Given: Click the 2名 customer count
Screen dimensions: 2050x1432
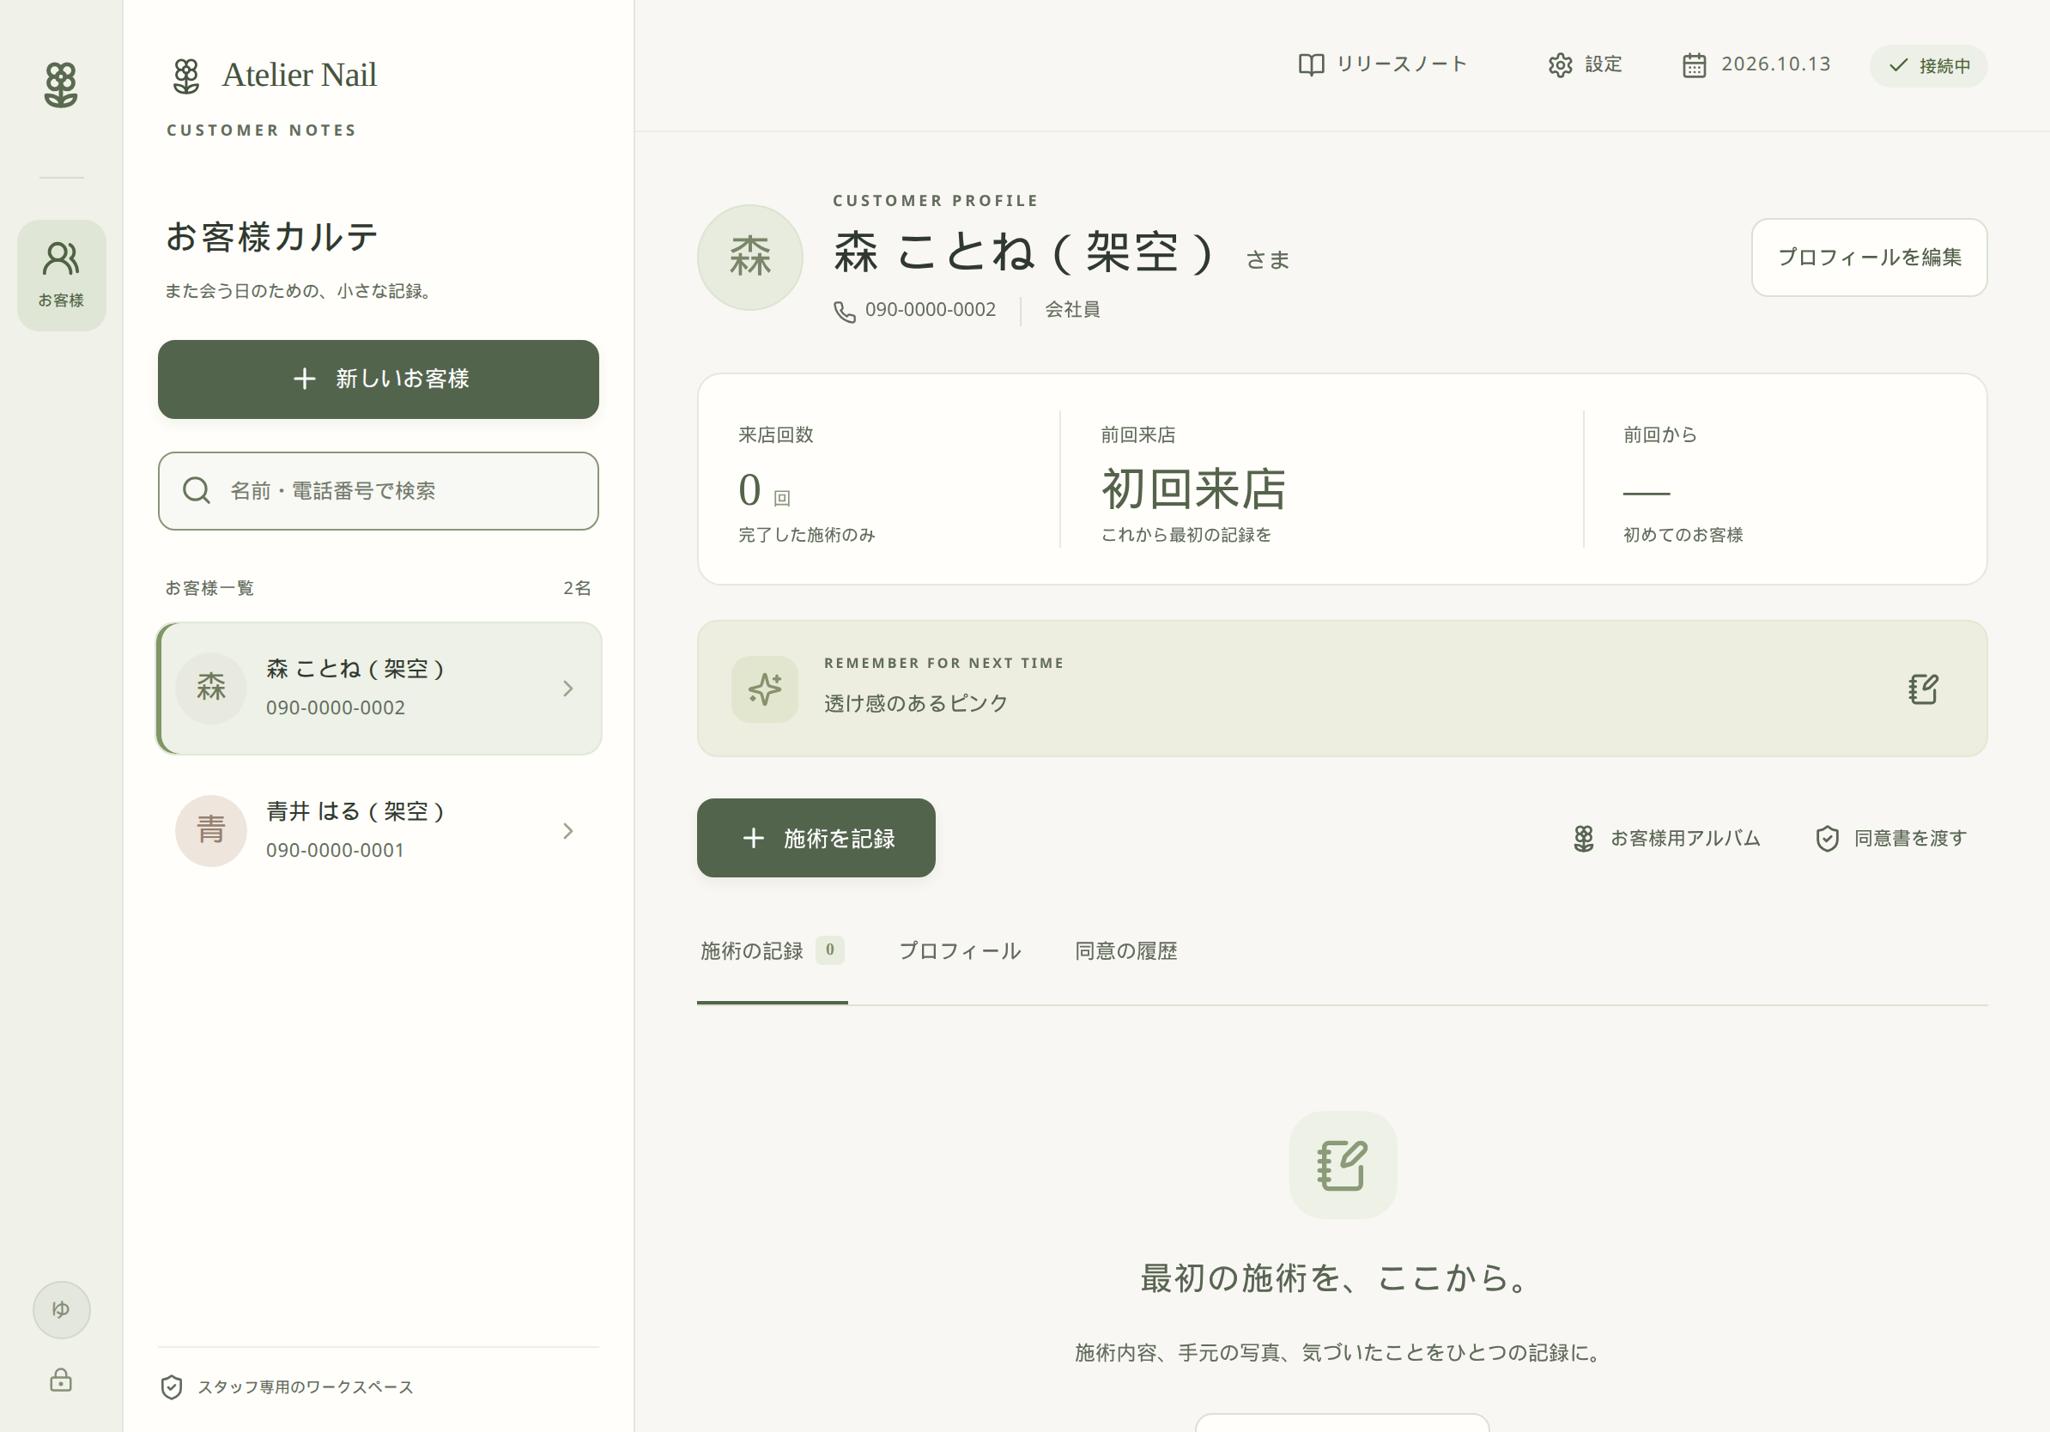Looking at the screenshot, I should click(x=577, y=587).
